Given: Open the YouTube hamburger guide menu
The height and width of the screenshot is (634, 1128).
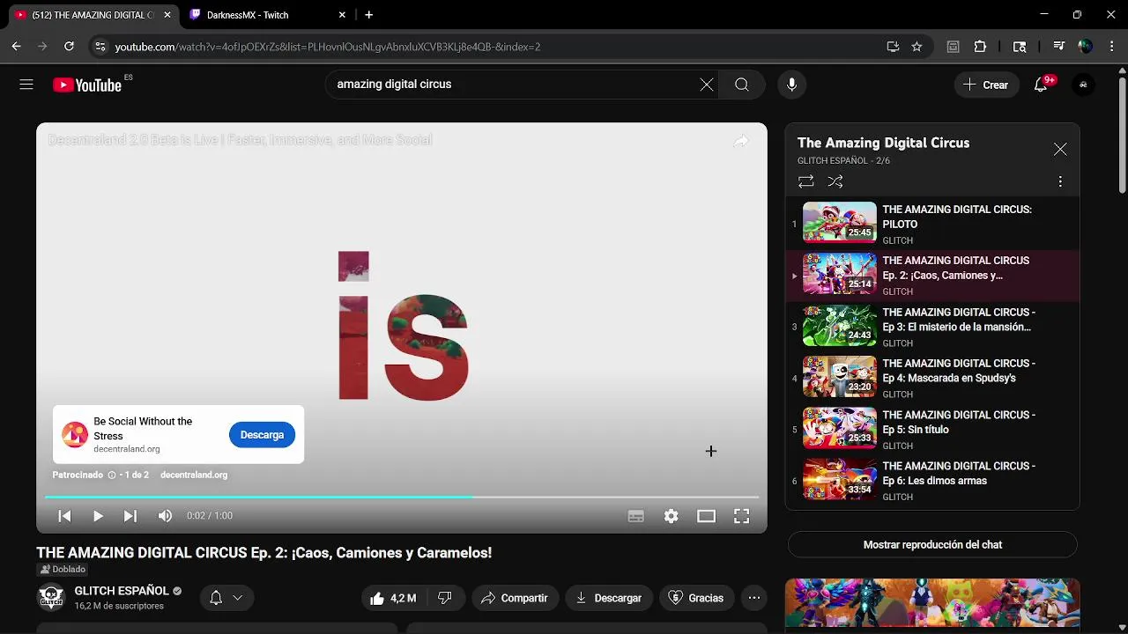Looking at the screenshot, I should click(26, 85).
